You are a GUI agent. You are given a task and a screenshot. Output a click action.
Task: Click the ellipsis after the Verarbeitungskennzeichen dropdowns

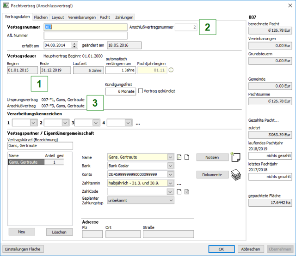pyautogui.click(x=138, y=123)
